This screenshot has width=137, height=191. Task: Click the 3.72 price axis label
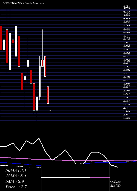(x=127, y=39)
